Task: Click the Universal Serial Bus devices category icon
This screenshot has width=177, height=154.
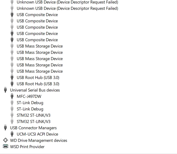Action: [5, 90]
